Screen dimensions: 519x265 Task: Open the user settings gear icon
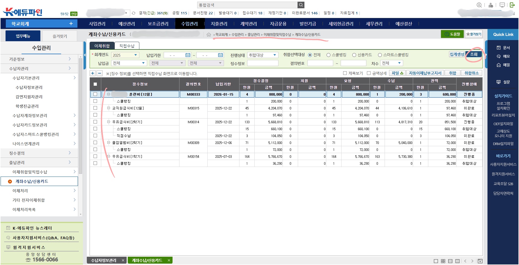pyautogui.click(x=491, y=5)
